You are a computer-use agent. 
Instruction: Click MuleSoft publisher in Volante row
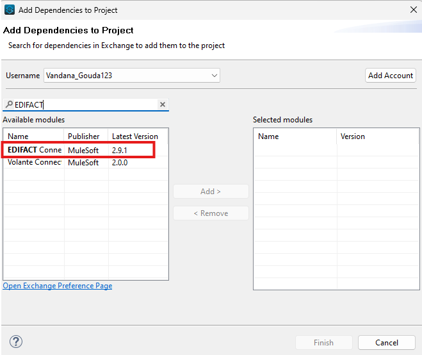(83, 163)
